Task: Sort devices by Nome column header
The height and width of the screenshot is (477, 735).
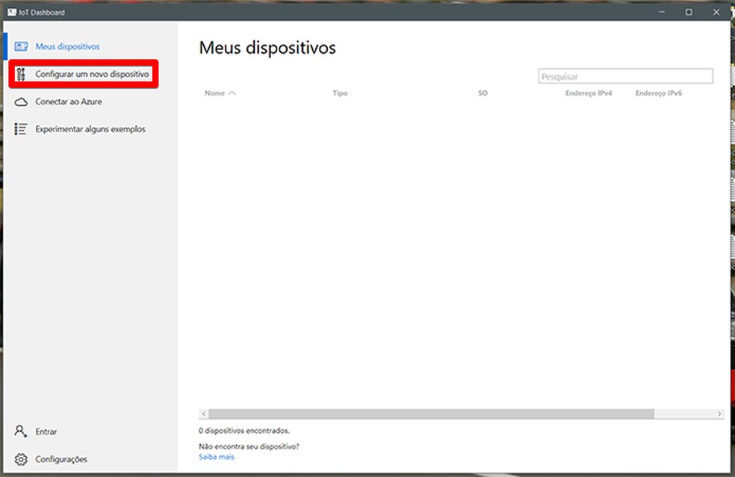Action: (x=214, y=93)
